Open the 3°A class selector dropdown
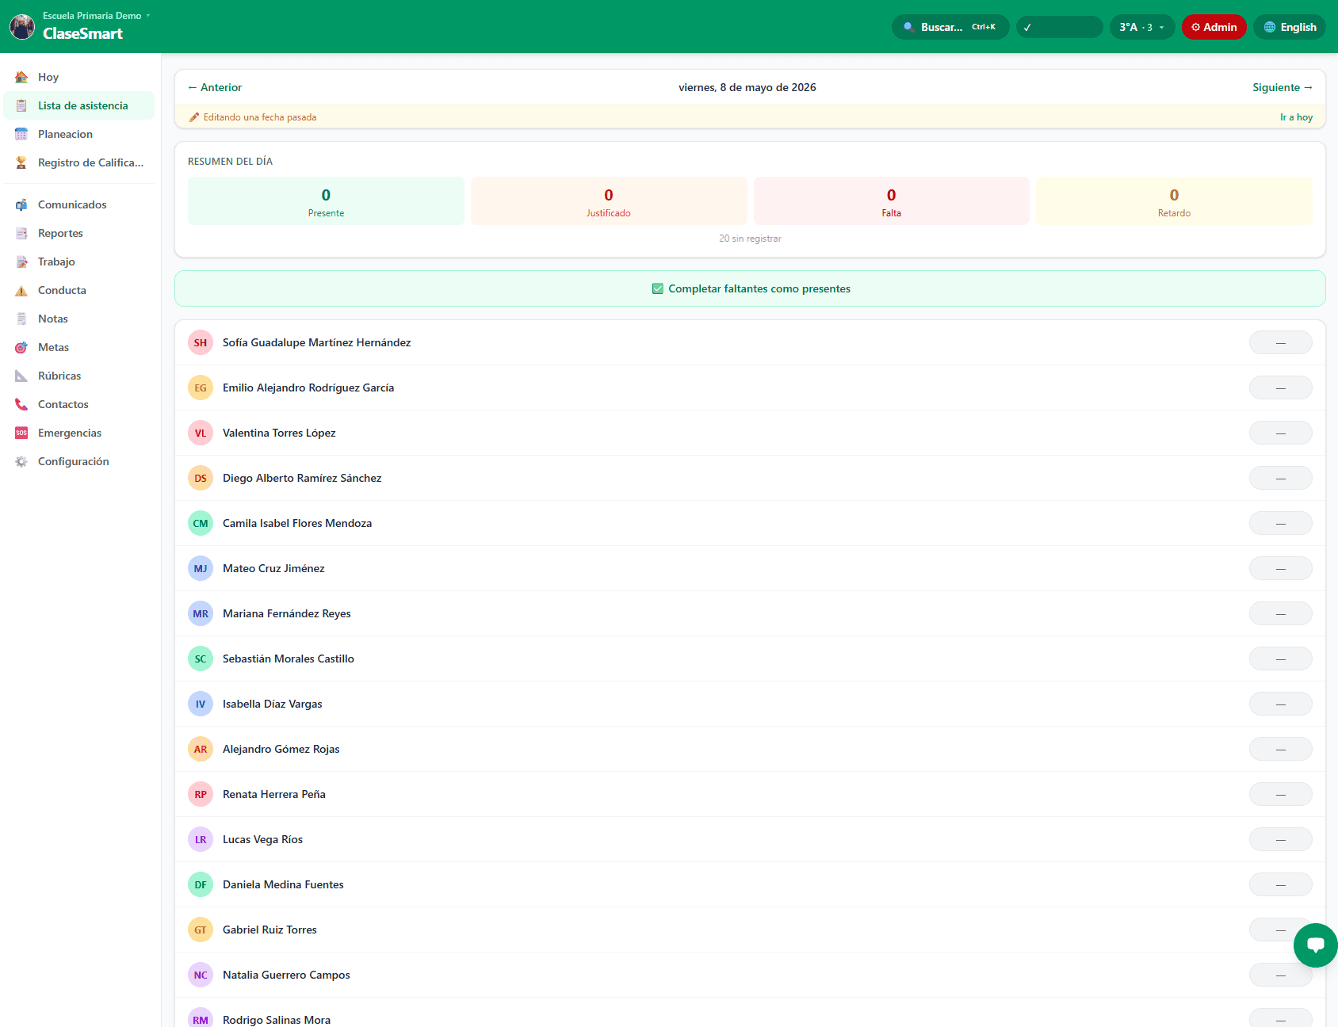The height and width of the screenshot is (1027, 1338). pos(1142,27)
